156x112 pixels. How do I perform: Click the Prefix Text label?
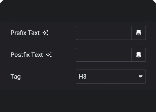25,33
